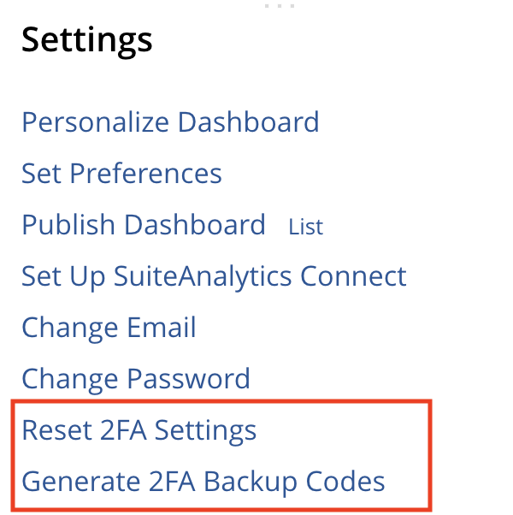Viewport: 513px width, 515px height.
Task: Click the three-dot drag handle at top
Action: [x=280, y=6]
